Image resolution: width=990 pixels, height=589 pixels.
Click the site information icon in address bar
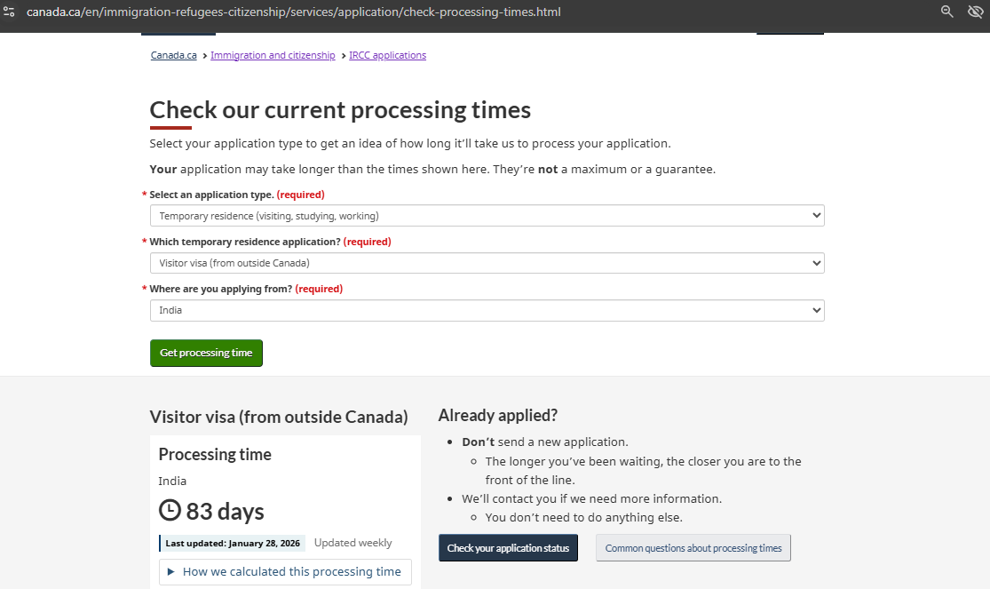(x=9, y=12)
